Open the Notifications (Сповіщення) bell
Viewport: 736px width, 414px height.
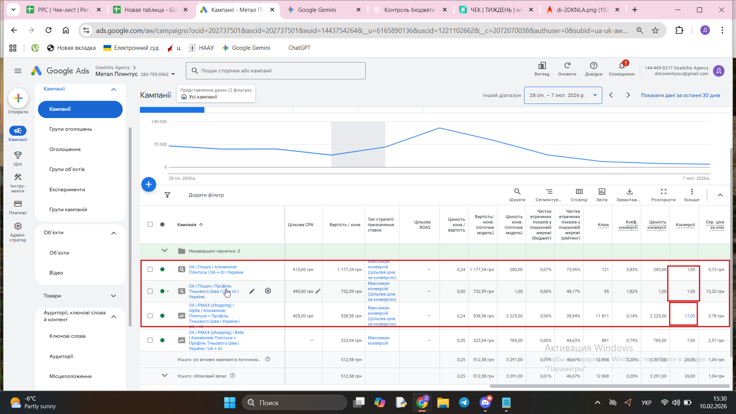(621, 66)
